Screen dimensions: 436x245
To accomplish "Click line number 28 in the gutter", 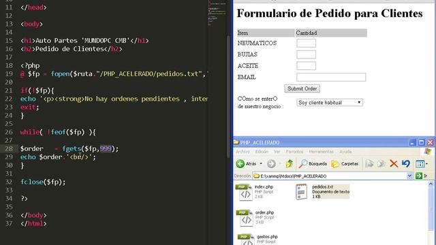I will point(9,148).
